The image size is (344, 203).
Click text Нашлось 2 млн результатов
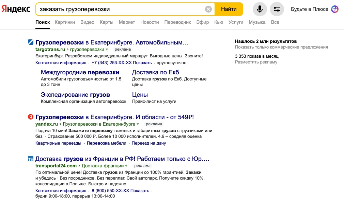pos(266,41)
